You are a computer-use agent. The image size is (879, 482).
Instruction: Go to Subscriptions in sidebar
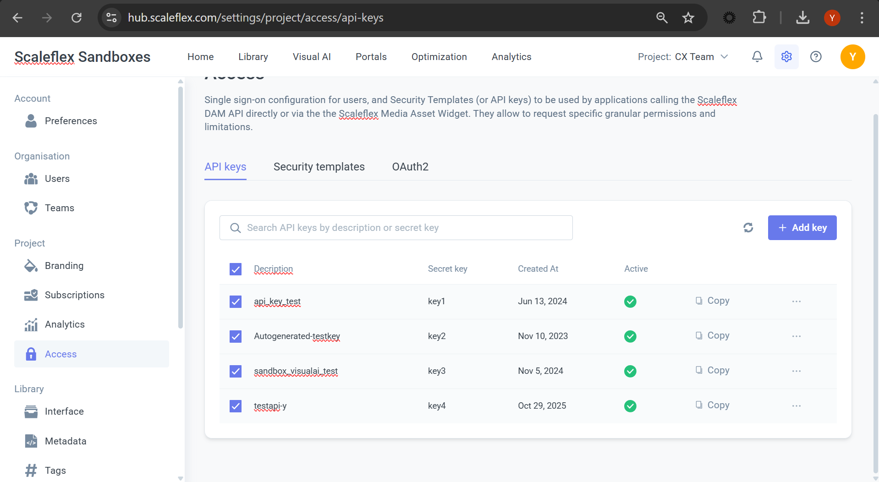74,295
